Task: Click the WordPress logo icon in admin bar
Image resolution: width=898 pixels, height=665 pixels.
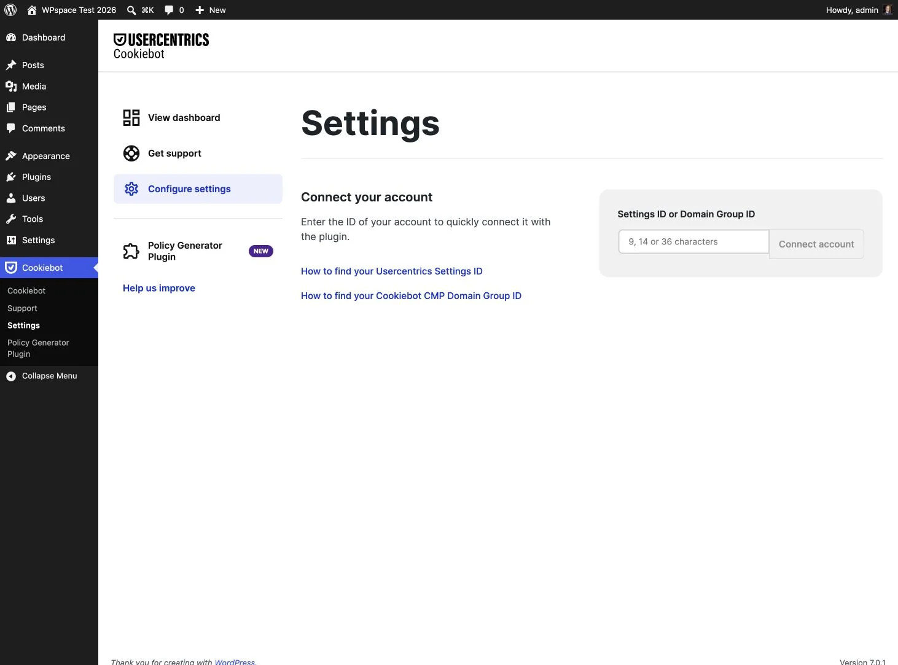Action: tap(10, 10)
